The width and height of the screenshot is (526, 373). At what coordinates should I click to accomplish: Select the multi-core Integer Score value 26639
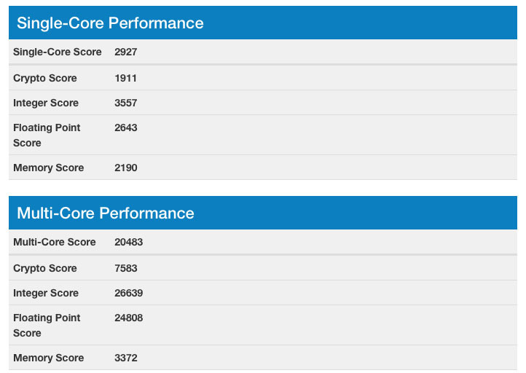coord(129,293)
